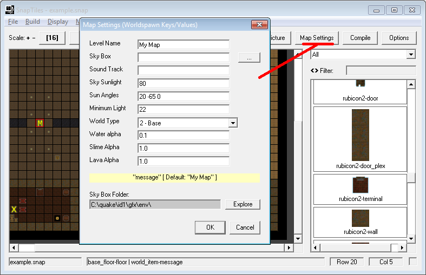Open the File menu
Image resolution: width=426 pixels, height=275 pixels.
pos(13,22)
